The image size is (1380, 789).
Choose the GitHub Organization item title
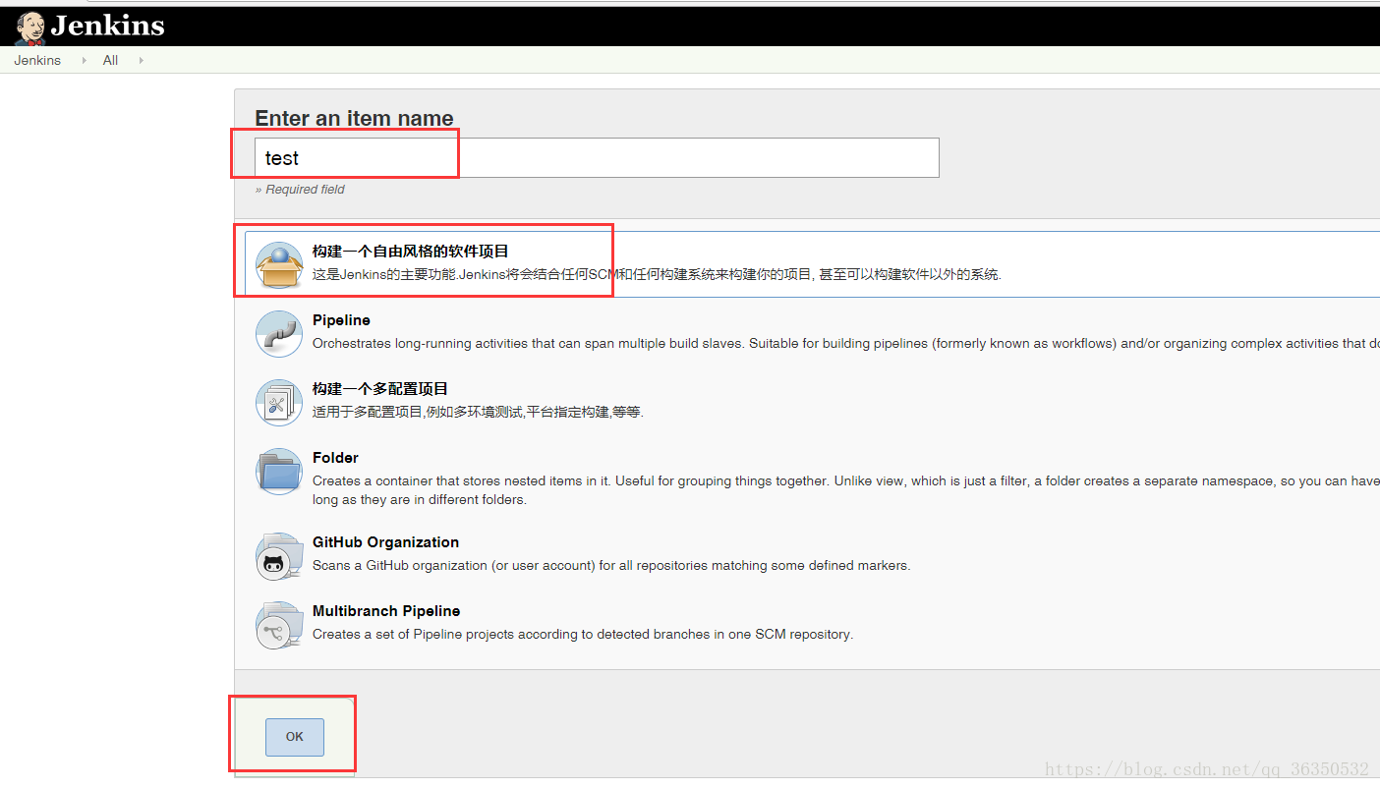pos(385,542)
